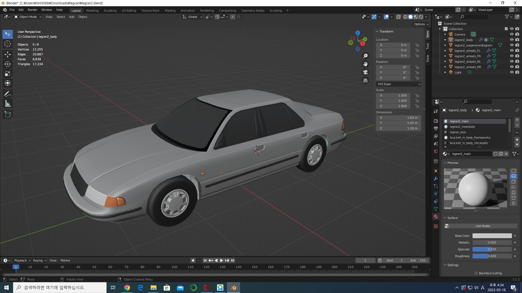This screenshot has width=522, height=293.
Task: Activate the Annotate pencil tool
Action: pos(8,94)
